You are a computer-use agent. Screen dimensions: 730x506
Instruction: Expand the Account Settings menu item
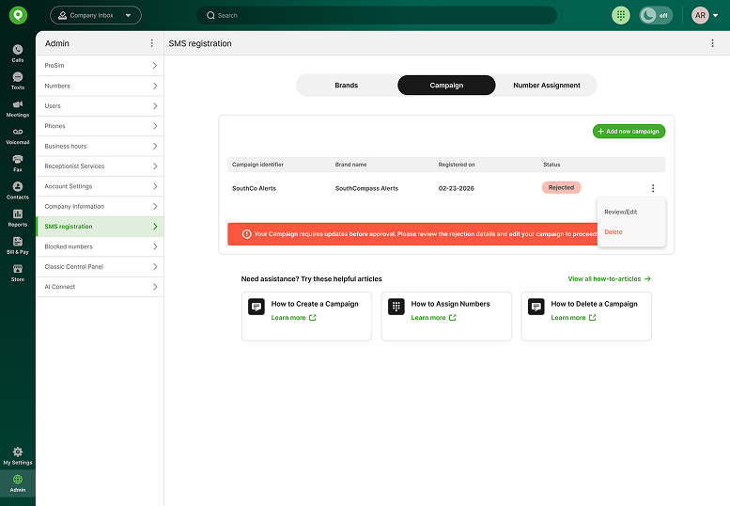pyautogui.click(x=100, y=186)
